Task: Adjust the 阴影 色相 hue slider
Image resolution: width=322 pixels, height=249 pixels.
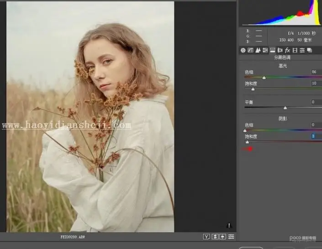Action: (245, 130)
